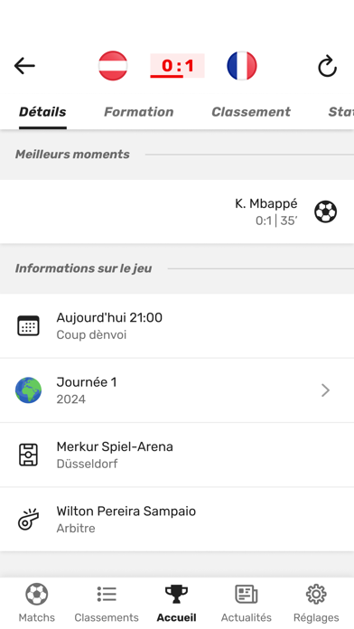This screenshot has height=629, width=354.
Task: Tap the 0:1 live score box
Action: [x=177, y=65]
